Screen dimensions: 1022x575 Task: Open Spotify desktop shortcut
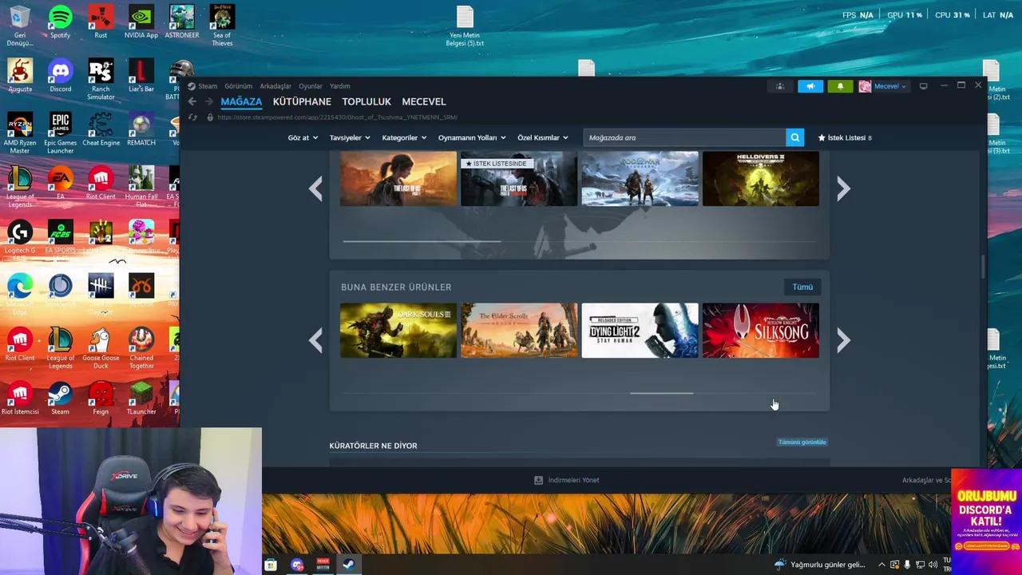60,22
